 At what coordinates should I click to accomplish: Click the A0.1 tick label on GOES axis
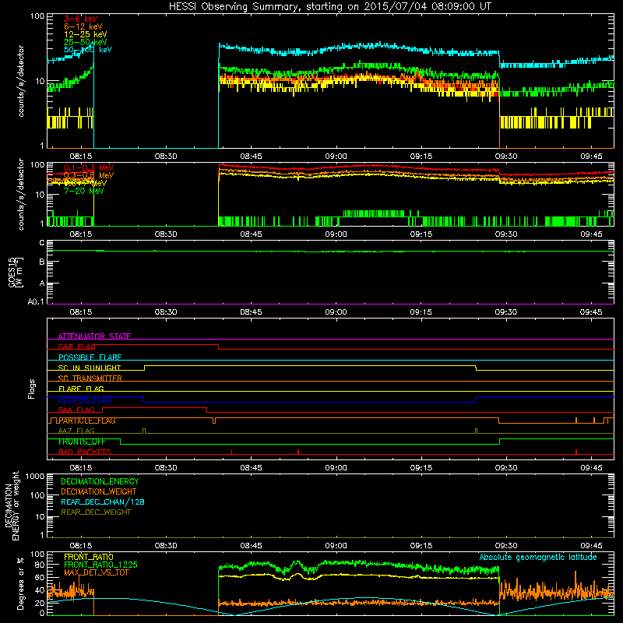pos(36,302)
